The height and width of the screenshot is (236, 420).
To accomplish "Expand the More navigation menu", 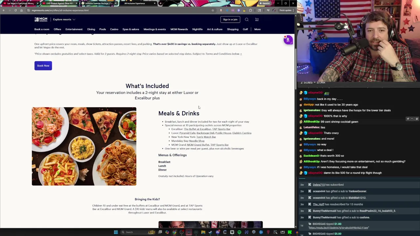I will [x=257, y=29].
